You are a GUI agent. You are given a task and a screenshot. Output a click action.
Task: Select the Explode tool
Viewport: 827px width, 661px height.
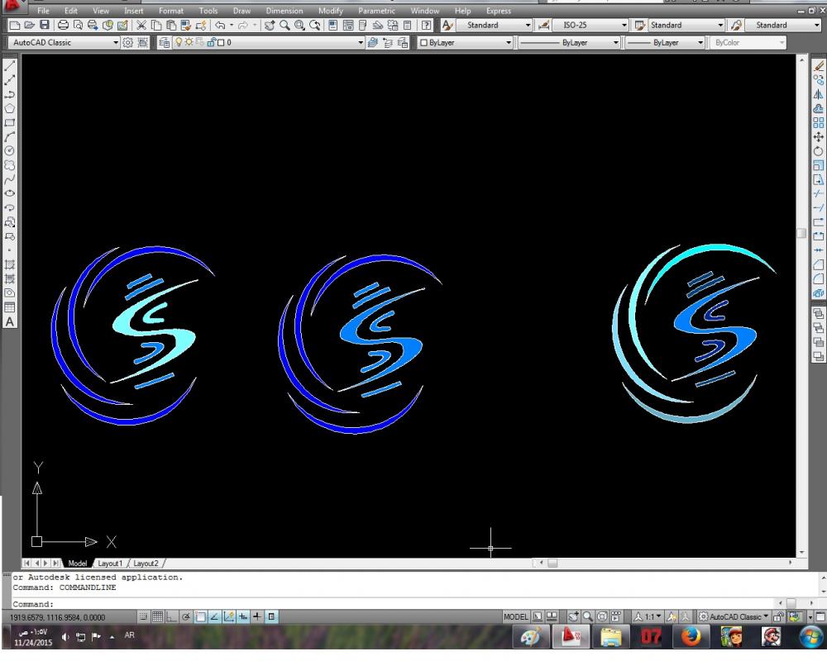tap(818, 293)
